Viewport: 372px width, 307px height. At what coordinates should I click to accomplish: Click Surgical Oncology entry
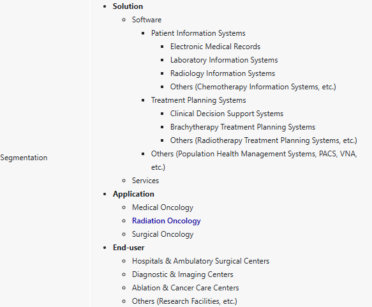point(163,234)
